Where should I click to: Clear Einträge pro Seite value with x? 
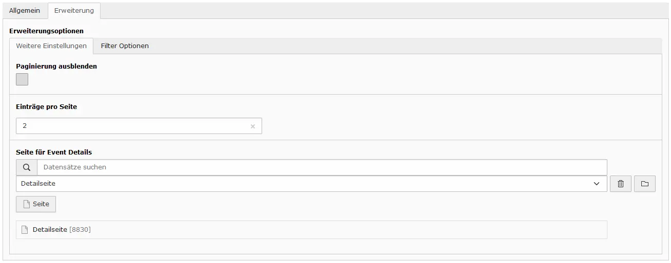coord(252,126)
